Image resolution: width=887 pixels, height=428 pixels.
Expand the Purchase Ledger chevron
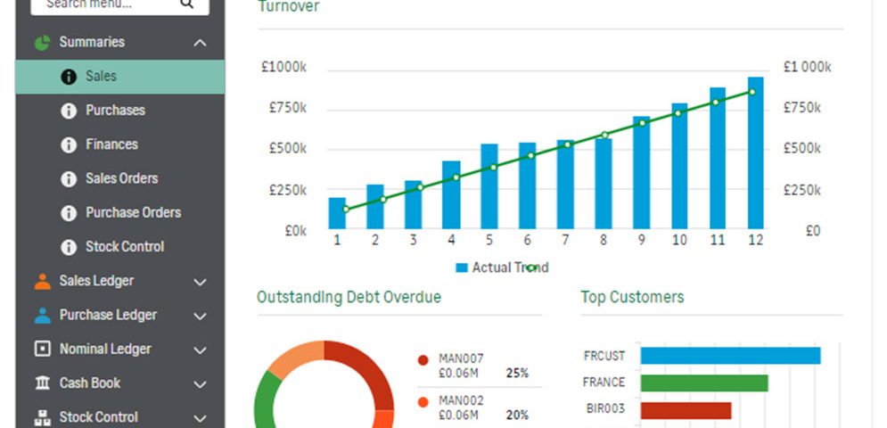click(x=200, y=316)
